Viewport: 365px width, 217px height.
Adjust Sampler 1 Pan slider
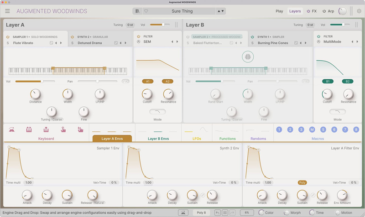pos(97,82)
